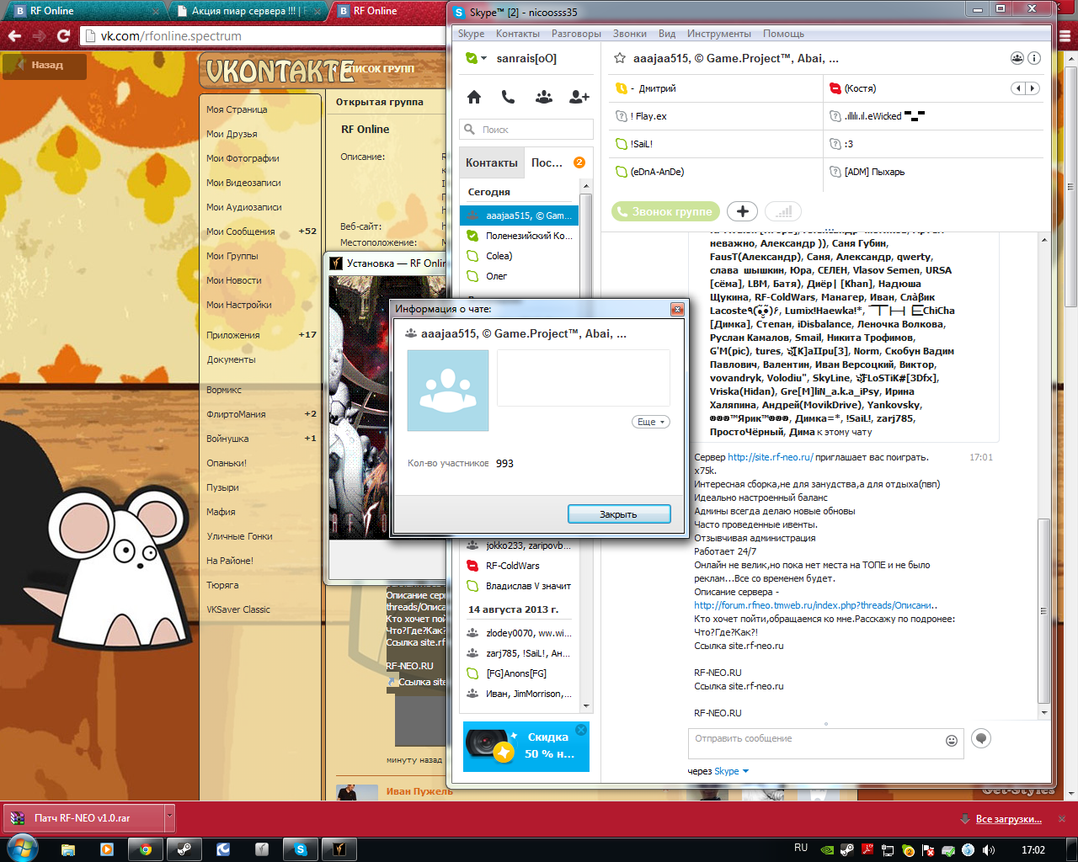Viewport: 1078px width, 862px height.
Task: Show group participants icon in conversation header
Action: pyautogui.click(x=1017, y=58)
